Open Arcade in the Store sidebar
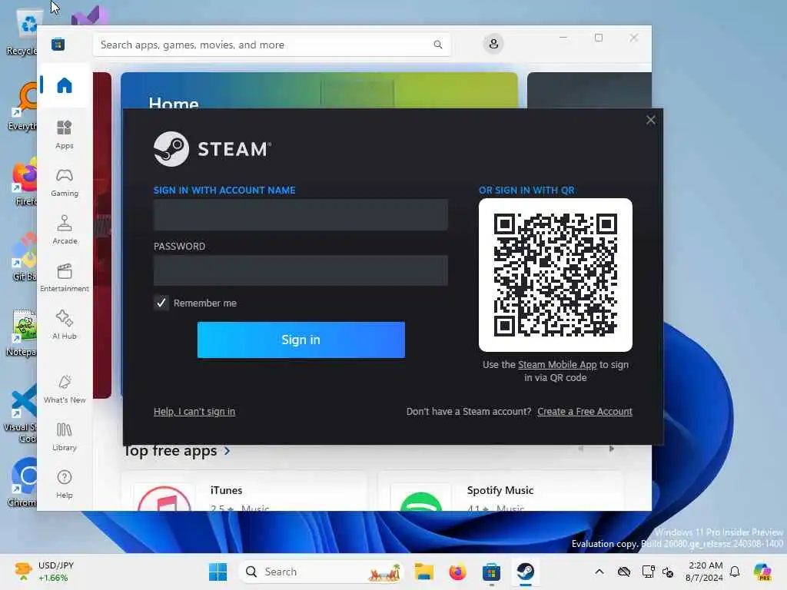 (x=65, y=230)
